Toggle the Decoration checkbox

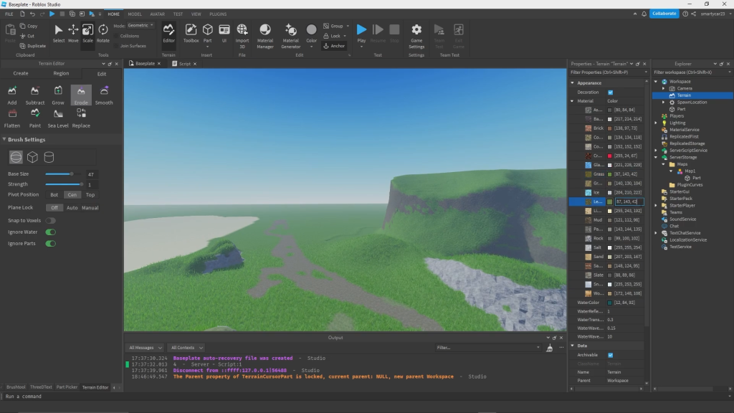[611, 92]
